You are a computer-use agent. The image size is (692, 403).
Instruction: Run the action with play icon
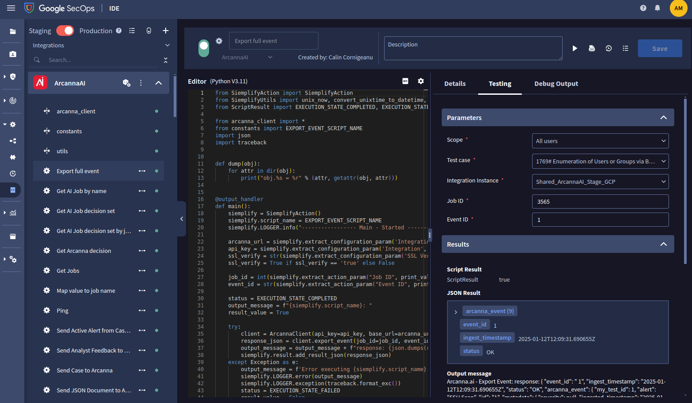coord(575,48)
